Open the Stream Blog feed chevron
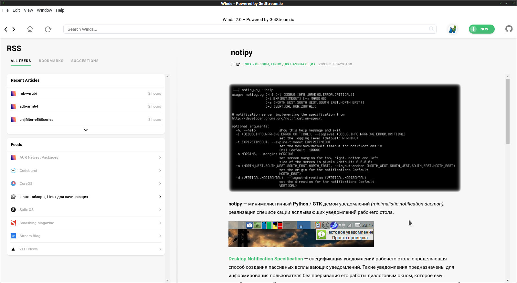 point(160,236)
